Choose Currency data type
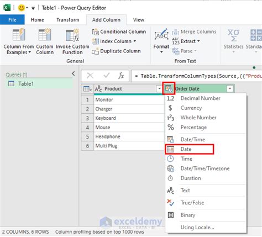Image resolution: width=262 pixels, height=237 pixels. coord(206,108)
